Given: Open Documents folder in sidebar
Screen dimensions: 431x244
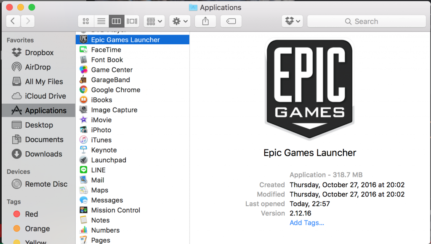Looking at the screenshot, I should coord(37,139).
